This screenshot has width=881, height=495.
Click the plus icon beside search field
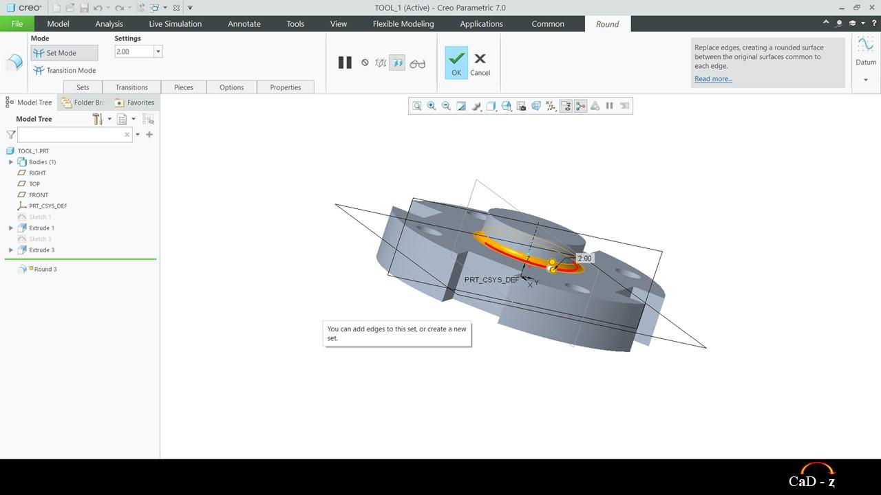point(149,135)
